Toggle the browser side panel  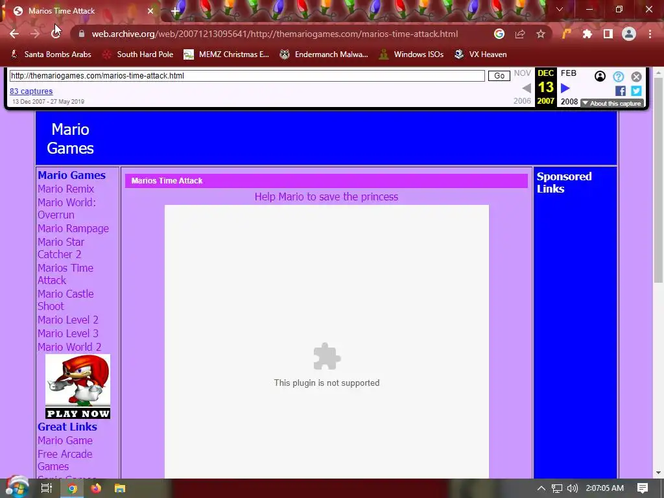pyautogui.click(x=608, y=34)
